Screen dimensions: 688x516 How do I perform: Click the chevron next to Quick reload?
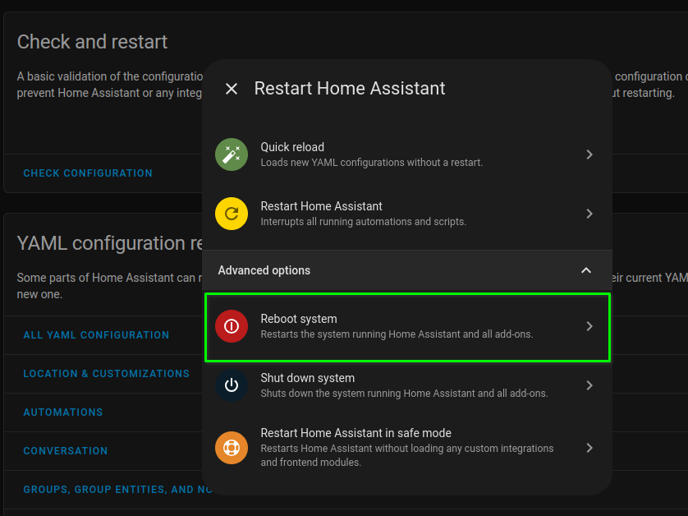pyautogui.click(x=589, y=154)
